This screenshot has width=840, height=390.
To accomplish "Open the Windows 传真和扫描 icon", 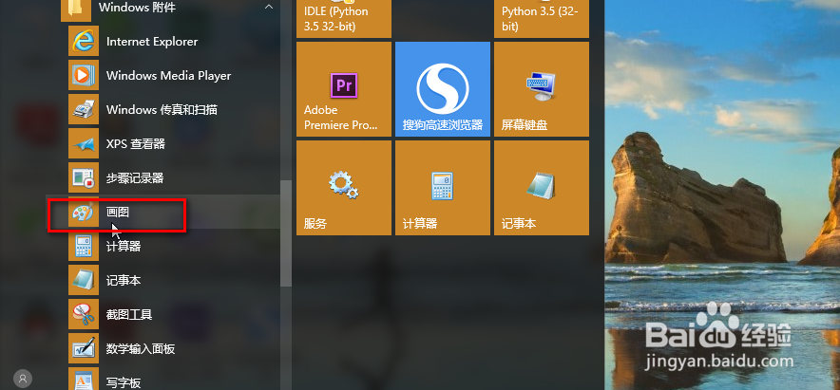I will [84, 110].
